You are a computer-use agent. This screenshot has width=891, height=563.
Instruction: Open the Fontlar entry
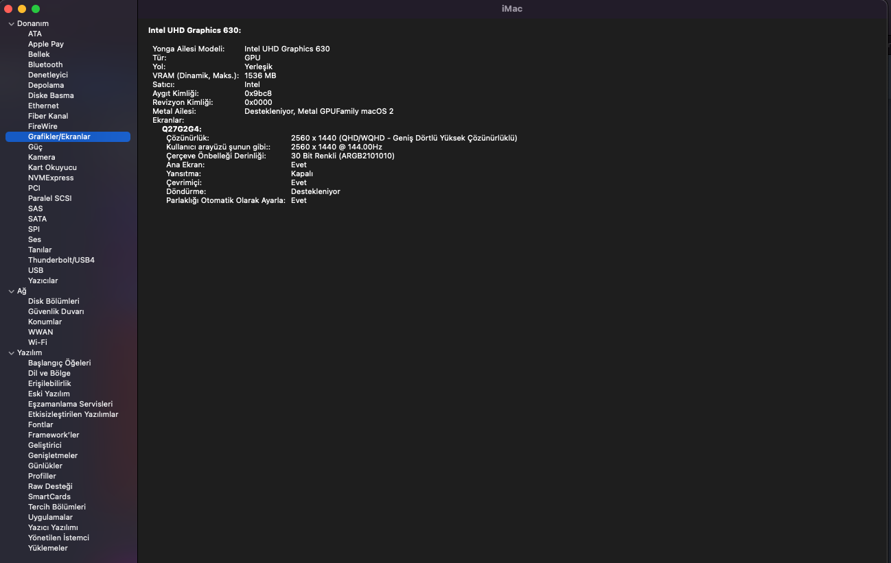coord(40,424)
